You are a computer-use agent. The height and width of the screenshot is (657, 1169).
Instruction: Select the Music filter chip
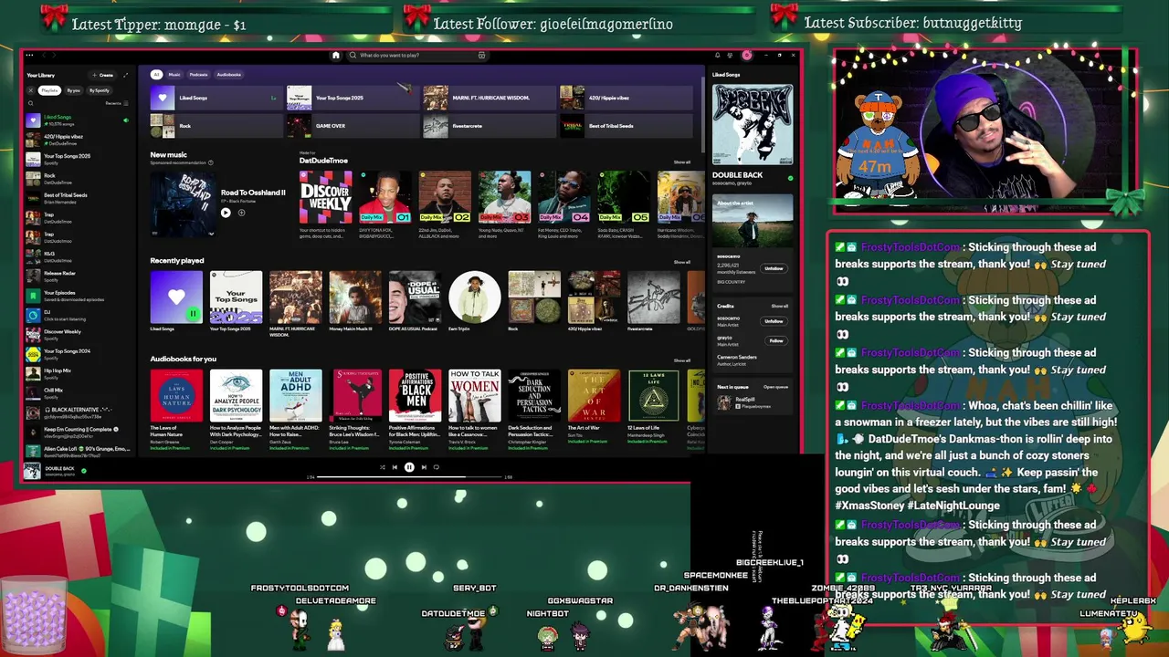tap(174, 75)
